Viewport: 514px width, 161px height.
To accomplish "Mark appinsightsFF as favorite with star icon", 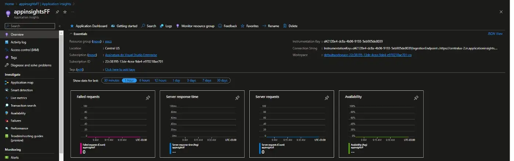I will (65, 12).
